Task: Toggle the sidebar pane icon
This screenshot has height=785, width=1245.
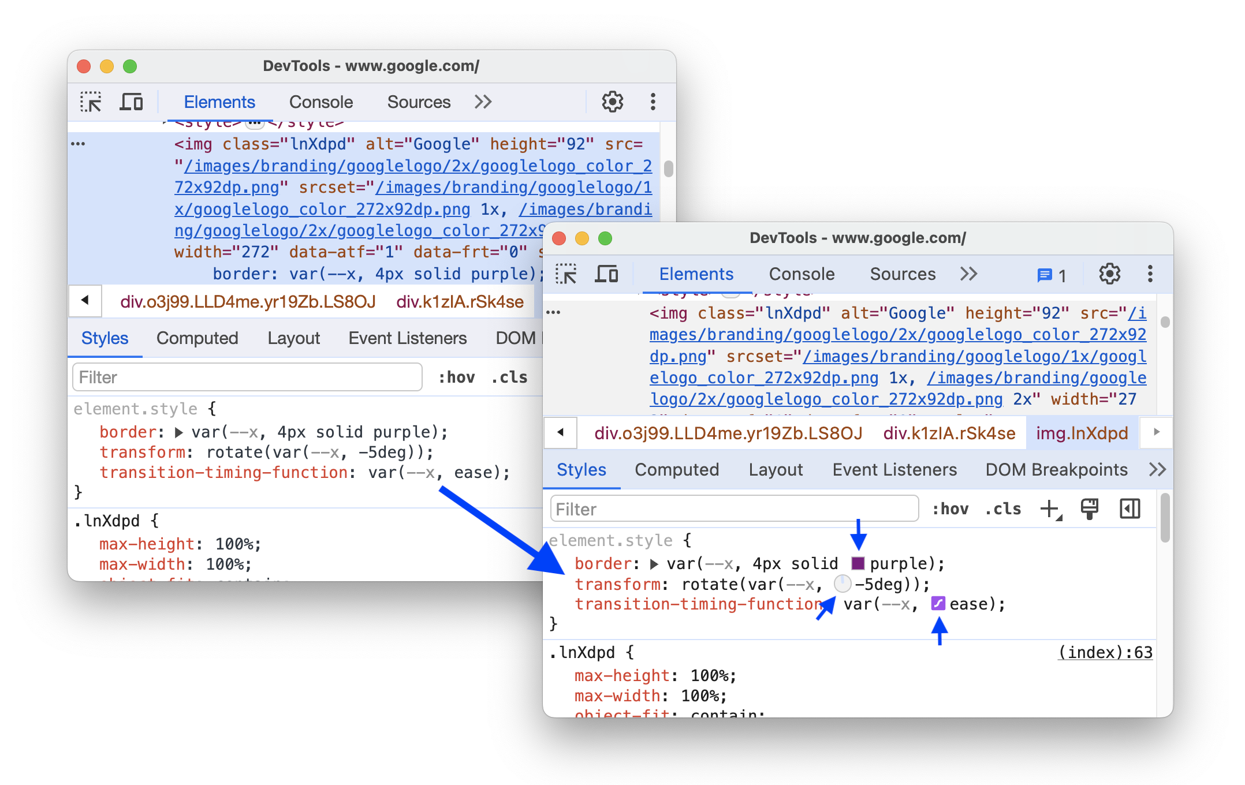Action: coord(1130,509)
